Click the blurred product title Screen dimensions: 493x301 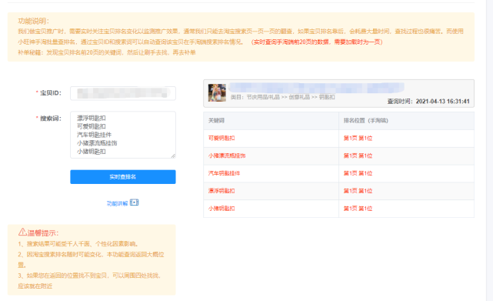[x=316, y=88]
